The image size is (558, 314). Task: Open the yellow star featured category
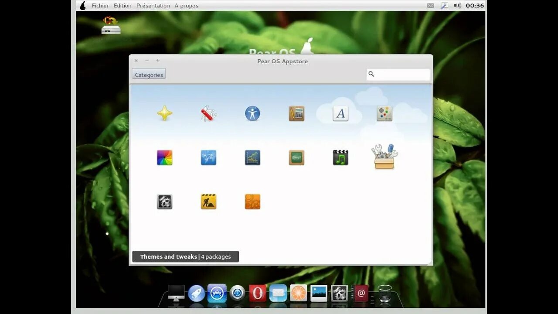click(x=165, y=113)
